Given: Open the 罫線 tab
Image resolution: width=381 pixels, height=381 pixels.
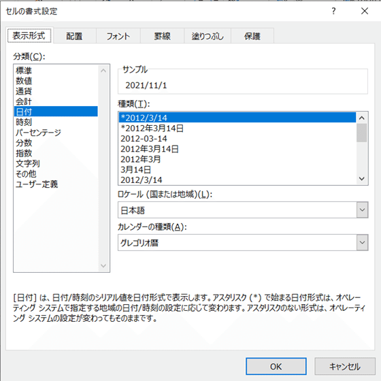Looking at the screenshot, I should tap(162, 36).
